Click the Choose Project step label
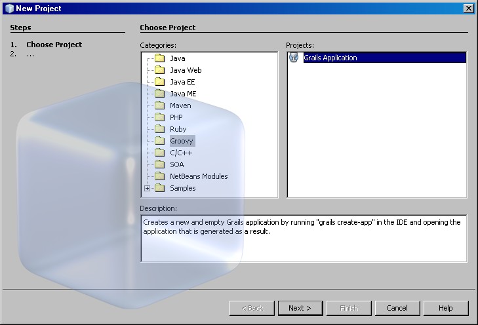 pyautogui.click(x=54, y=45)
